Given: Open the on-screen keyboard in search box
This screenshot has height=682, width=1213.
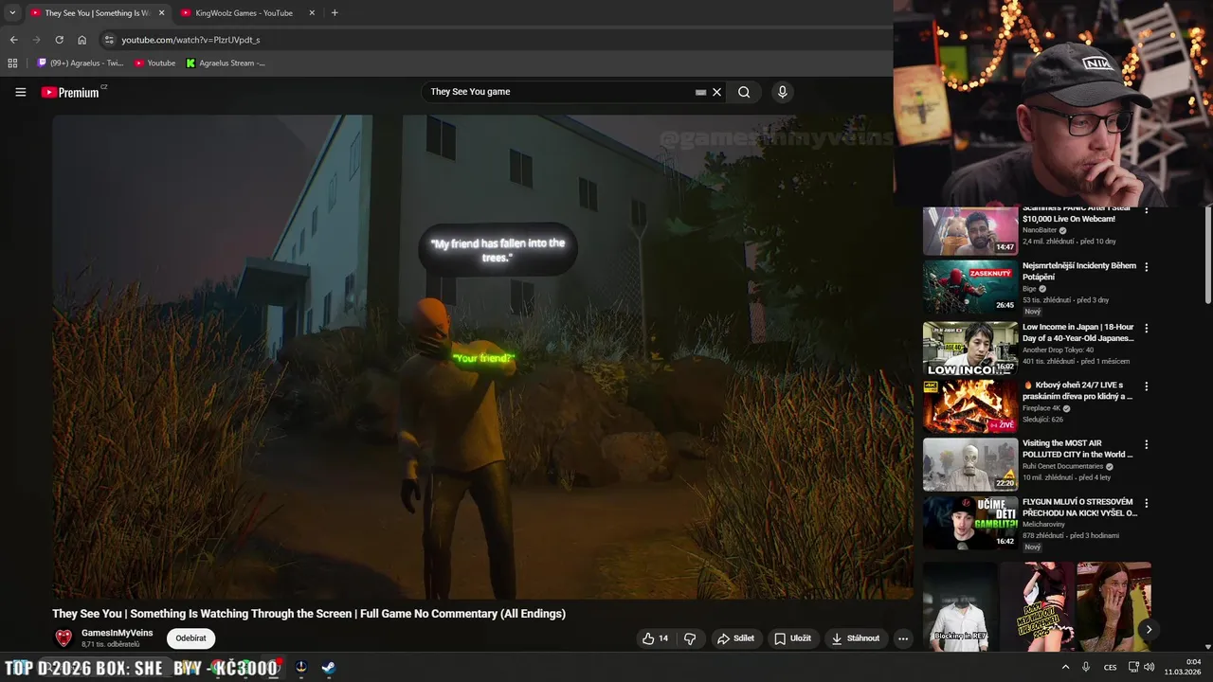Looking at the screenshot, I should (701, 92).
